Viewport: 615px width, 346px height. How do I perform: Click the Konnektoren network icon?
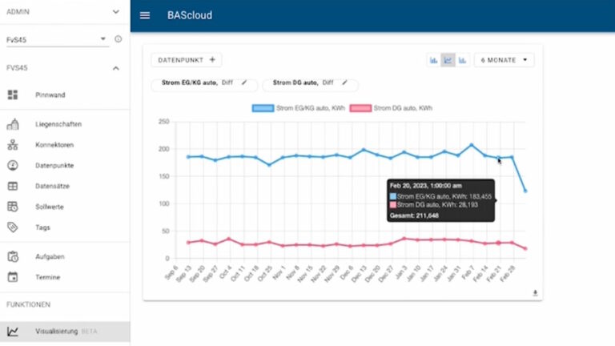[13, 145]
